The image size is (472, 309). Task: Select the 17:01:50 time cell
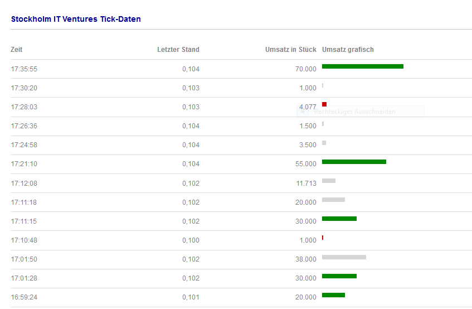click(24, 259)
